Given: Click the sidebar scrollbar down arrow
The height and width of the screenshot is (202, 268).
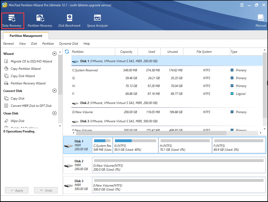Looking at the screenshot, I should tap(60, 126).
